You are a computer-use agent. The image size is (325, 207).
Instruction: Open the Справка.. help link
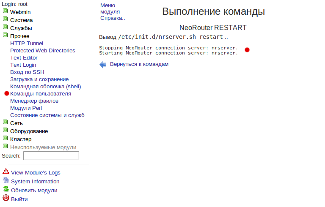coord(113,18)
